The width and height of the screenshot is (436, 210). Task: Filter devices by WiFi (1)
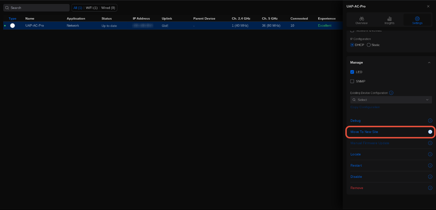coord(91,8)
